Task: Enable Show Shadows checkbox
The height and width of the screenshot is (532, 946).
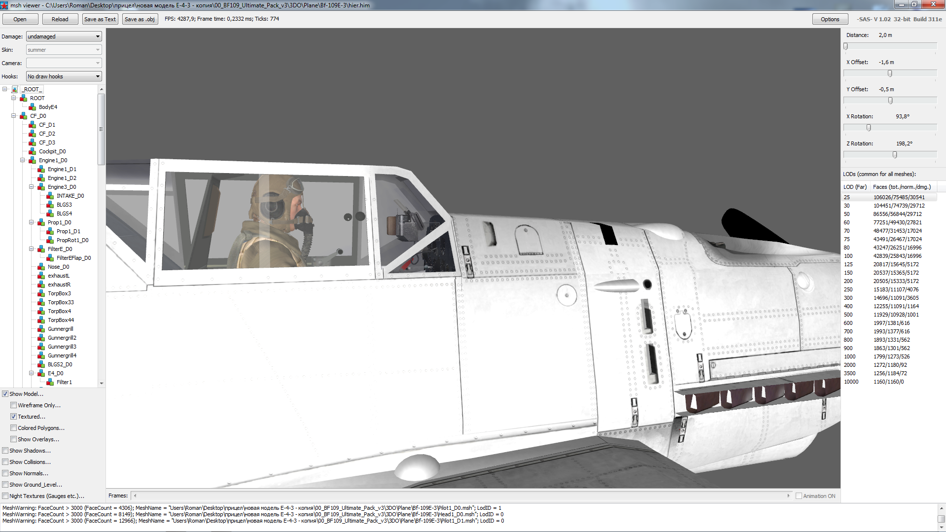Action: [x=5, y=451]
